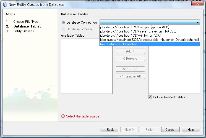Toggle the Include Related Tables checkbox
The image size is (206, 138).
pos(150,97)
